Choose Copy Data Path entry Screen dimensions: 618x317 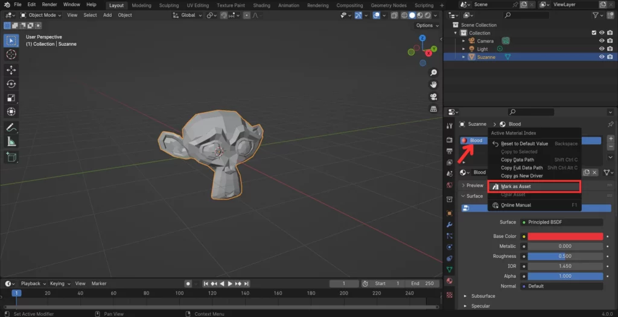point(535,160)
